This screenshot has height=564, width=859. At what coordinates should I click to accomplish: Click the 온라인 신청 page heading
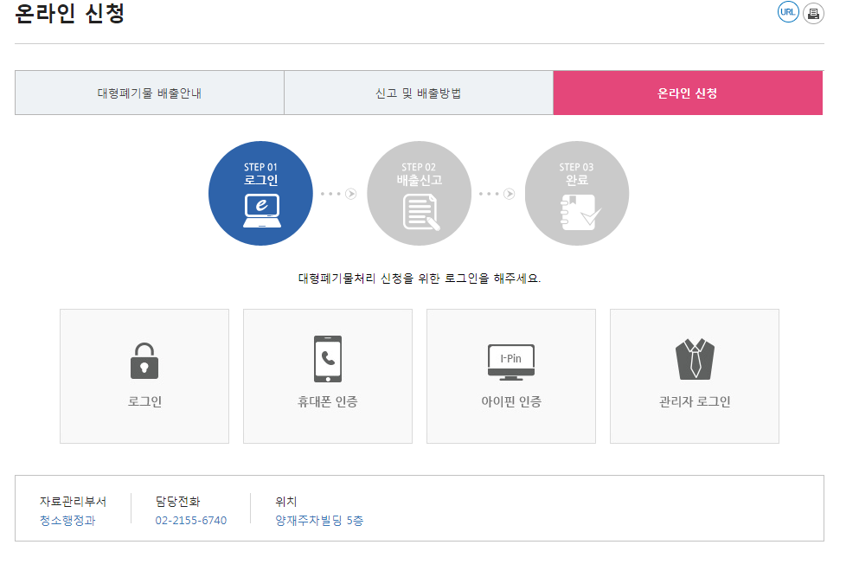click(69, 13)
